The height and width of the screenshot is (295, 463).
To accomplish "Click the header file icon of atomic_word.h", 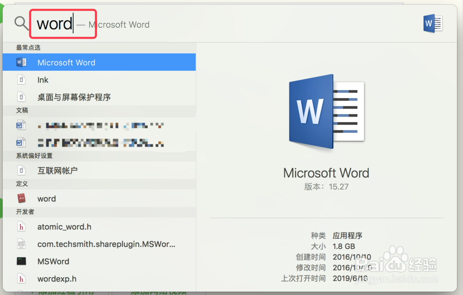I will pos(21,227).
